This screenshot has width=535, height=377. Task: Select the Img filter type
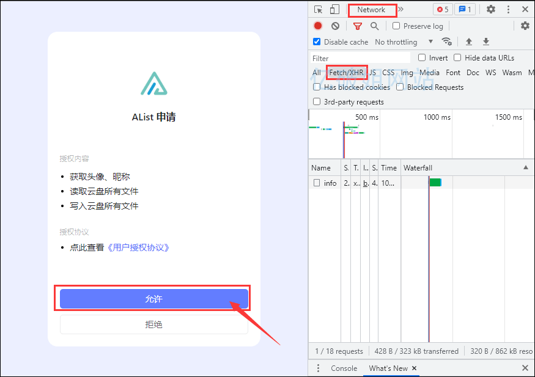pyautogui.click(x=407, y=73)
